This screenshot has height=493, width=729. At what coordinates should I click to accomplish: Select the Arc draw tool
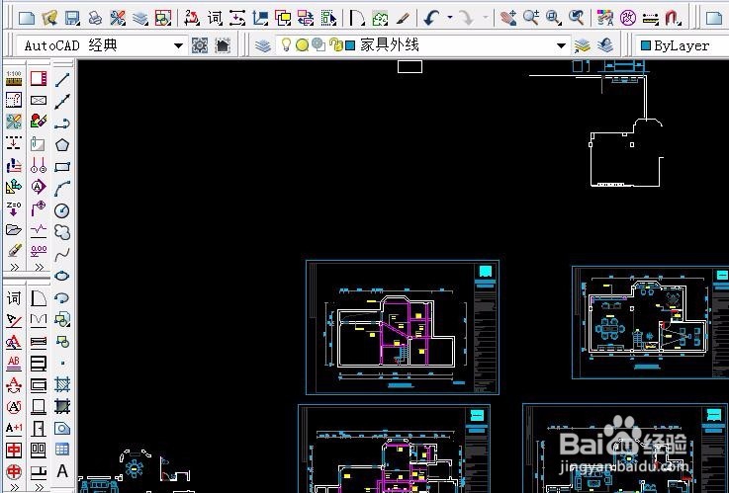coord(62,189)
